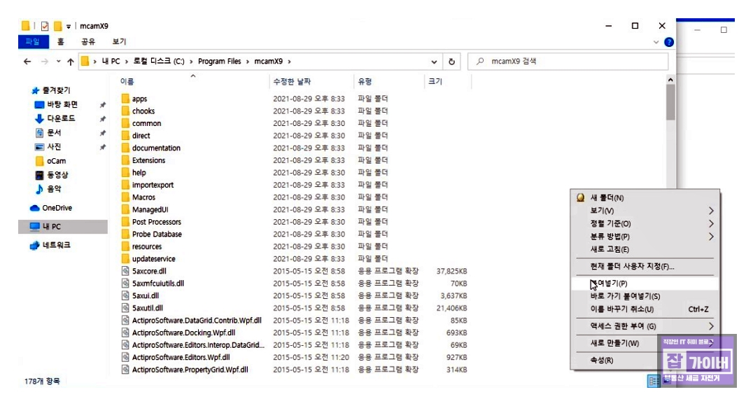753x406 pixels.
Task: Sort by 유형 column header
Action: (x=365, y=82)
